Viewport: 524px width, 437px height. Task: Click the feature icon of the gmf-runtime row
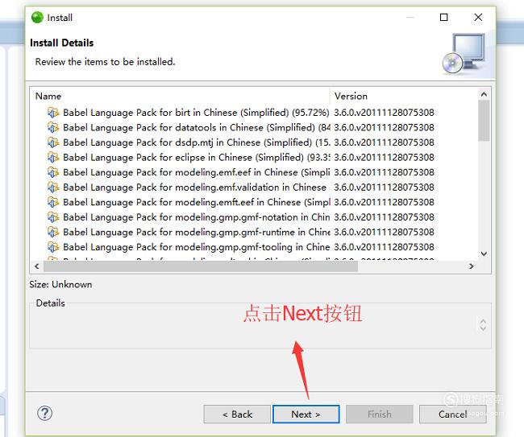point(53,232)
